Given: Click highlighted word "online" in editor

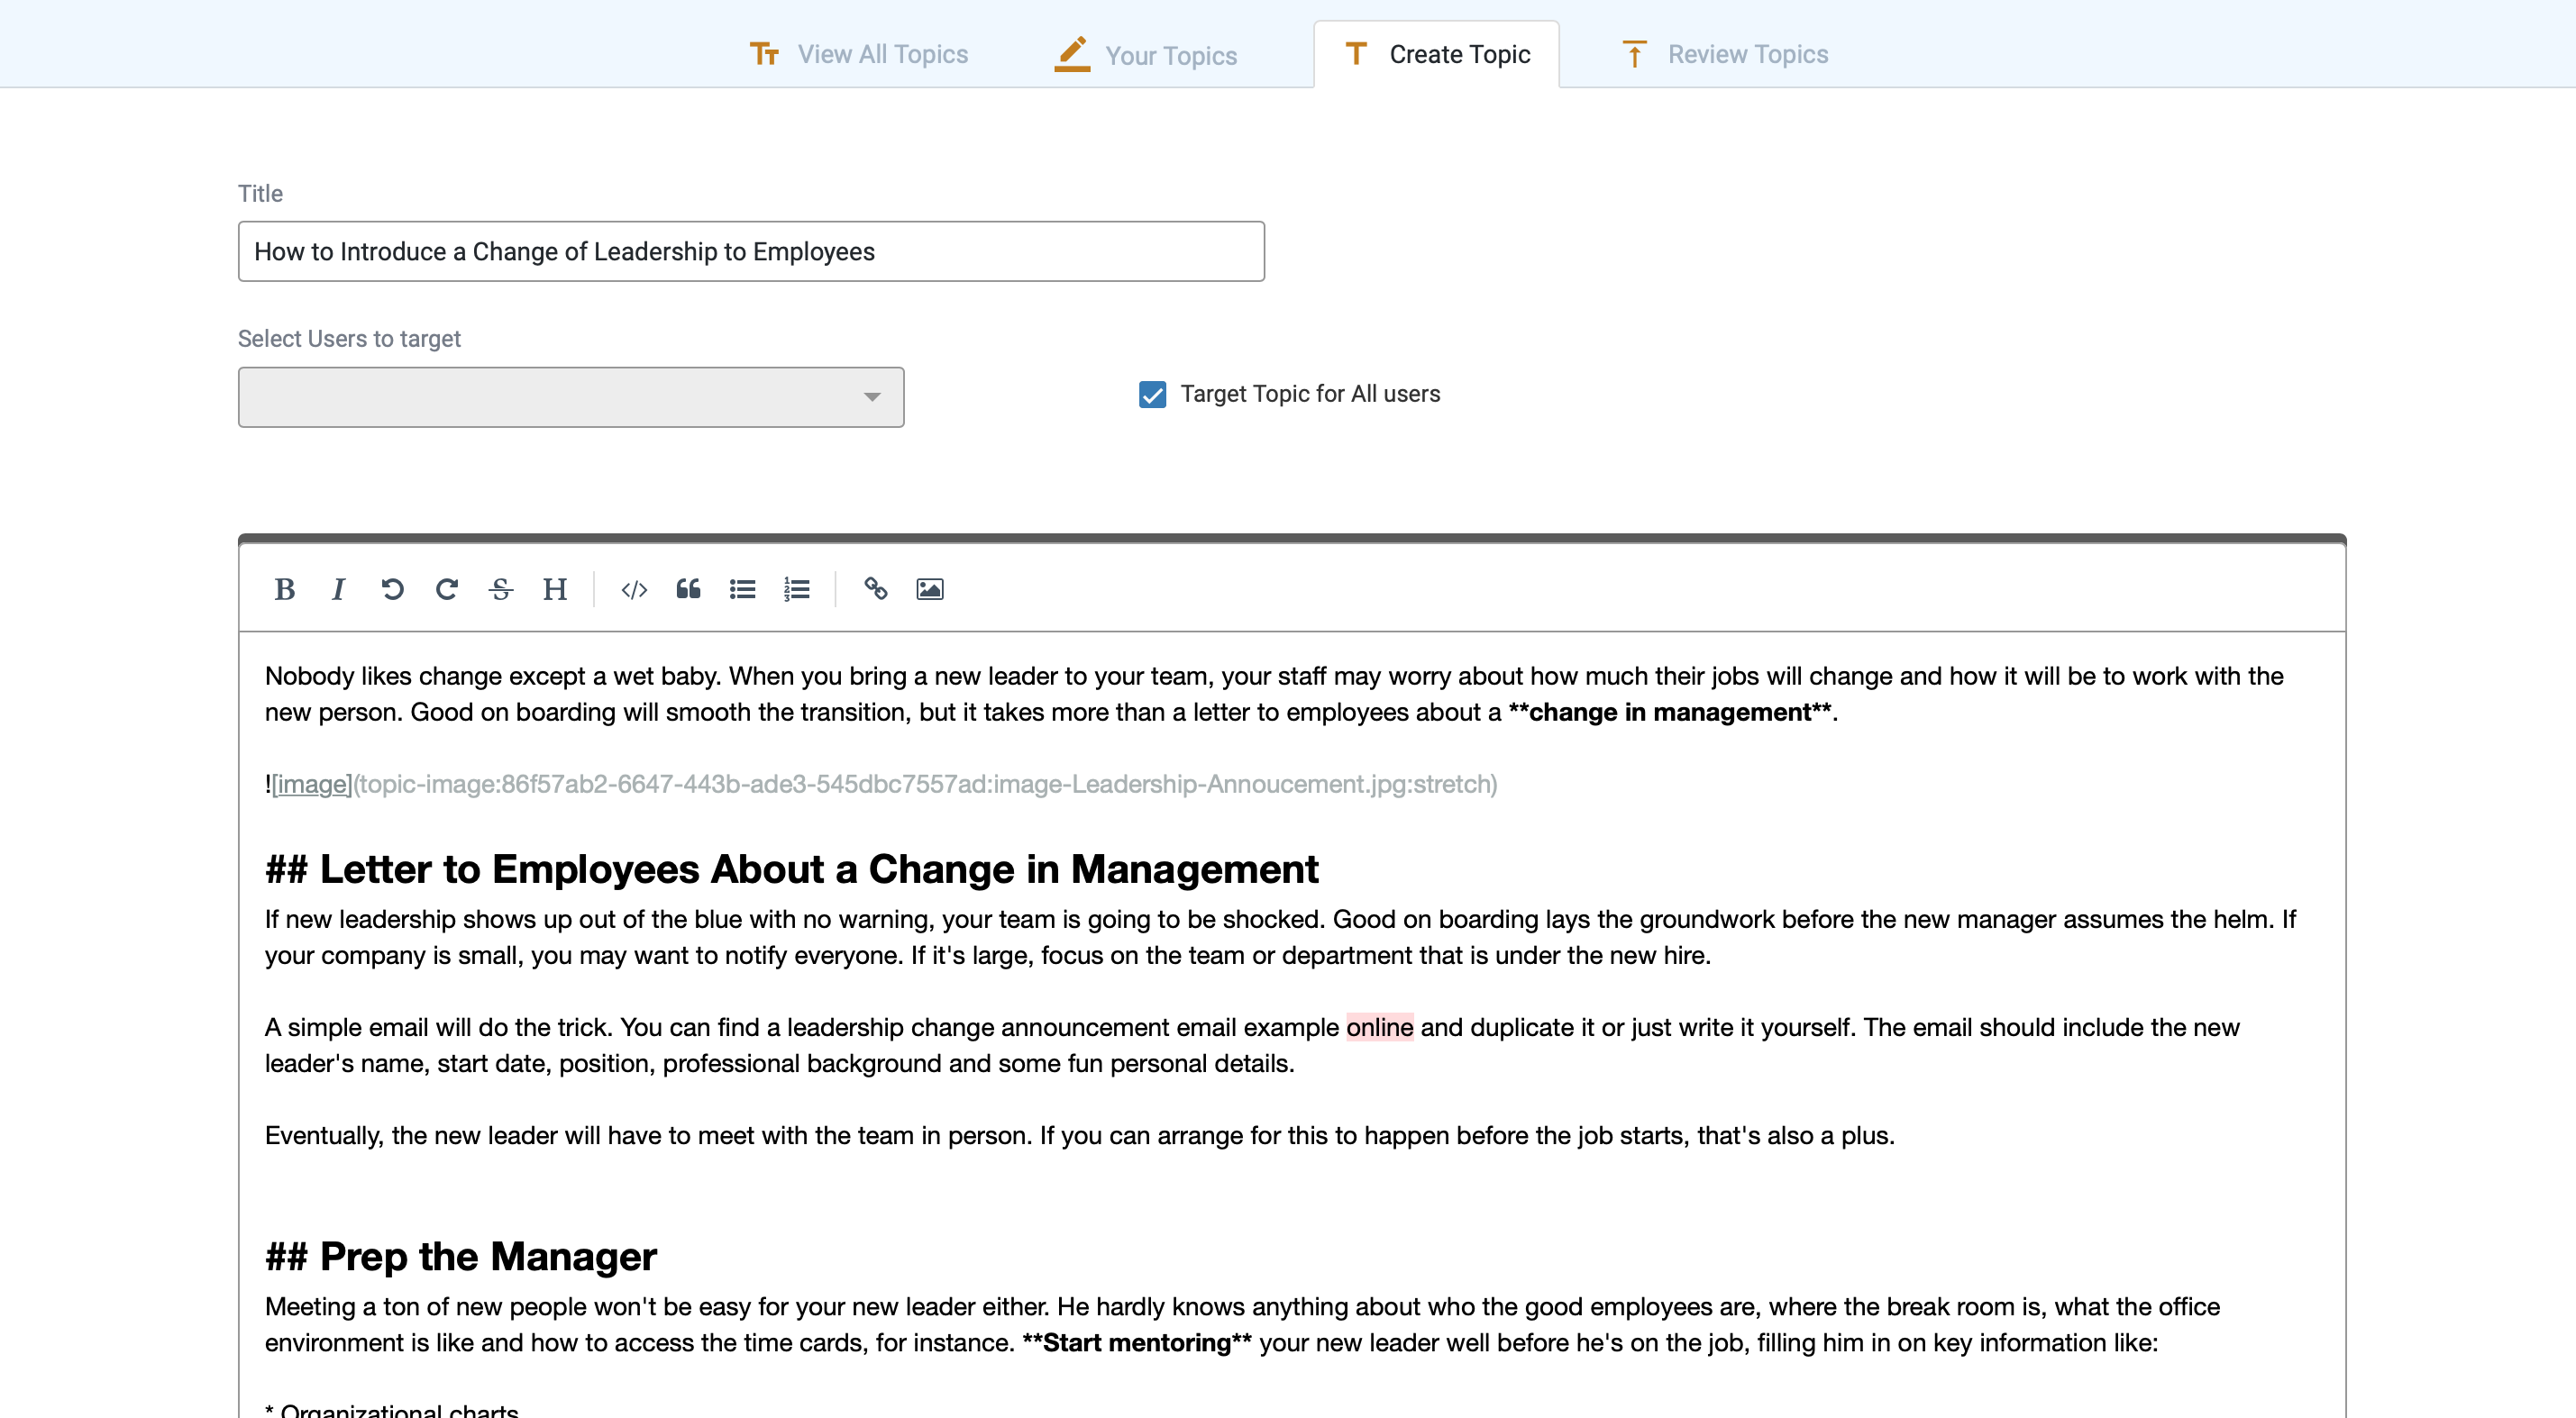Looking at the screenshot, I should (x=1379, y=1027).
